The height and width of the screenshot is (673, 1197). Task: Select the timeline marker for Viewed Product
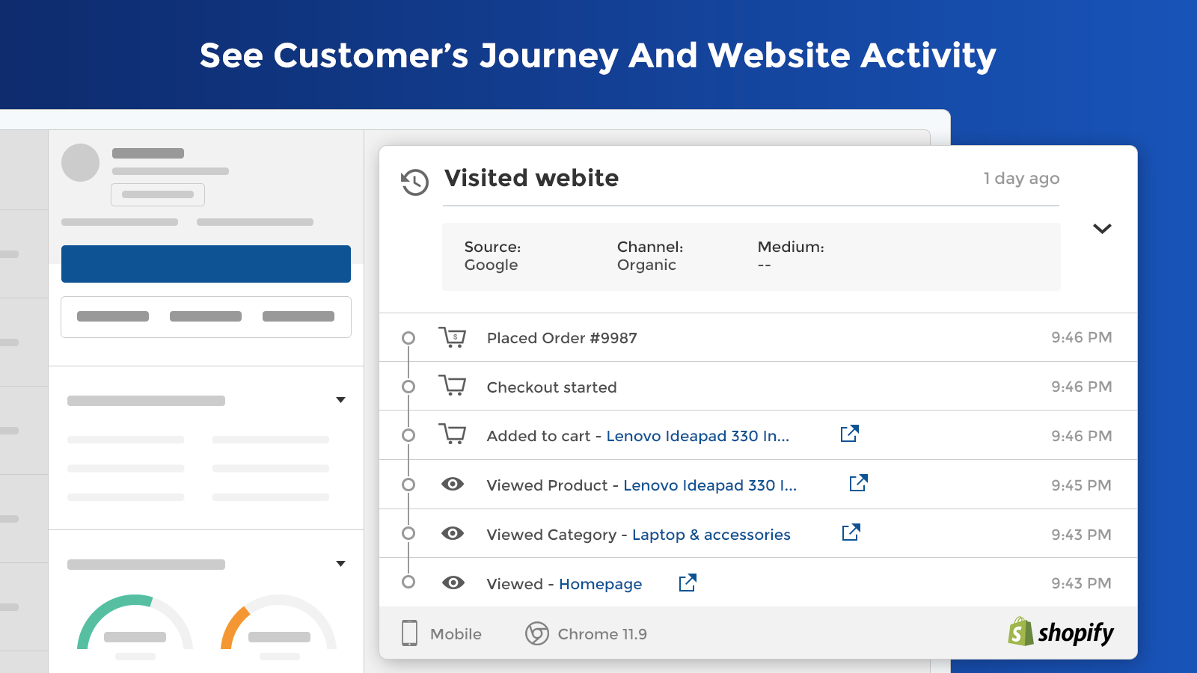pos(408,485)
